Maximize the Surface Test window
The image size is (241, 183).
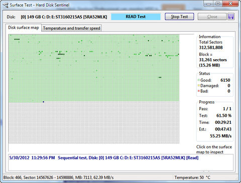(217, 4)
